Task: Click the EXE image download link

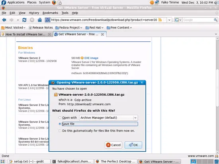Action: tap(91, 58)
